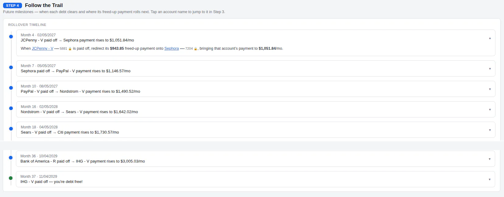This screenshot has width=504, height=197.
Task: Click the lock icon next to 5881
Action: 70,49
